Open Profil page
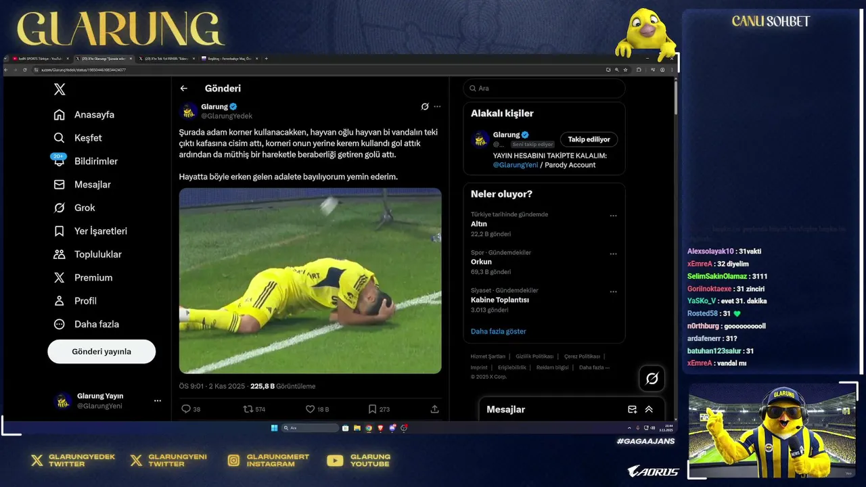866x487 pixels. click(x=74, y=301)
